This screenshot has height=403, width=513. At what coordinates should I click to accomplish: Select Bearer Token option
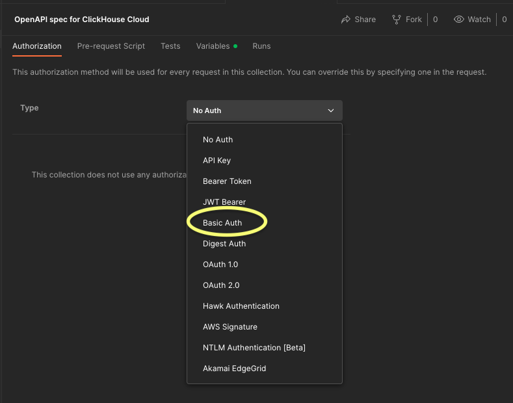tap(227, 181)
